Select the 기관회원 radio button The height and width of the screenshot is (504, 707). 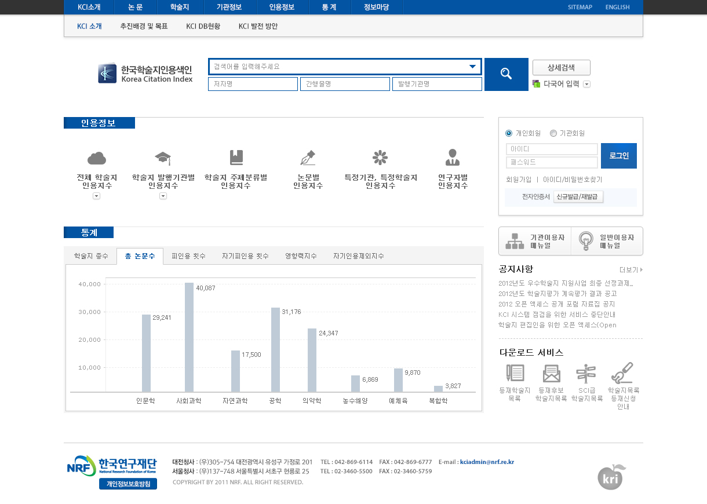click(x=553, y=133)
